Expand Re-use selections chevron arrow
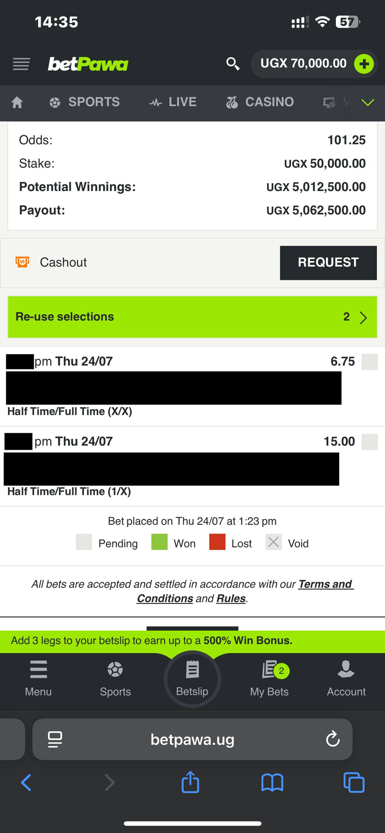385x833 pixels. tap(363, 318)
